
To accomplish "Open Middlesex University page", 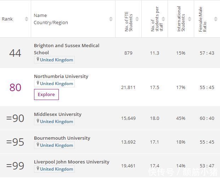I will [58, 114].
